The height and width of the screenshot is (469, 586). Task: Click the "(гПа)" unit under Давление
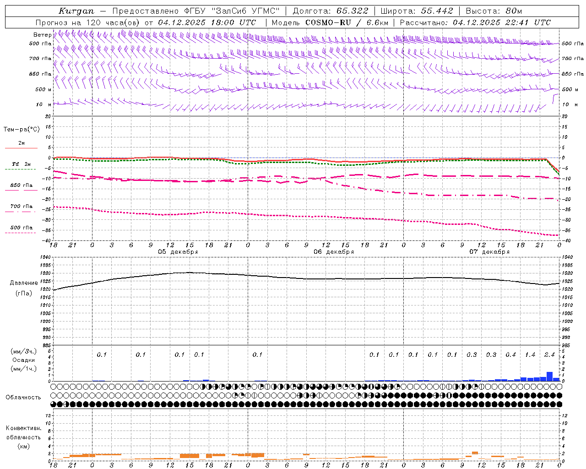point(24,294)
